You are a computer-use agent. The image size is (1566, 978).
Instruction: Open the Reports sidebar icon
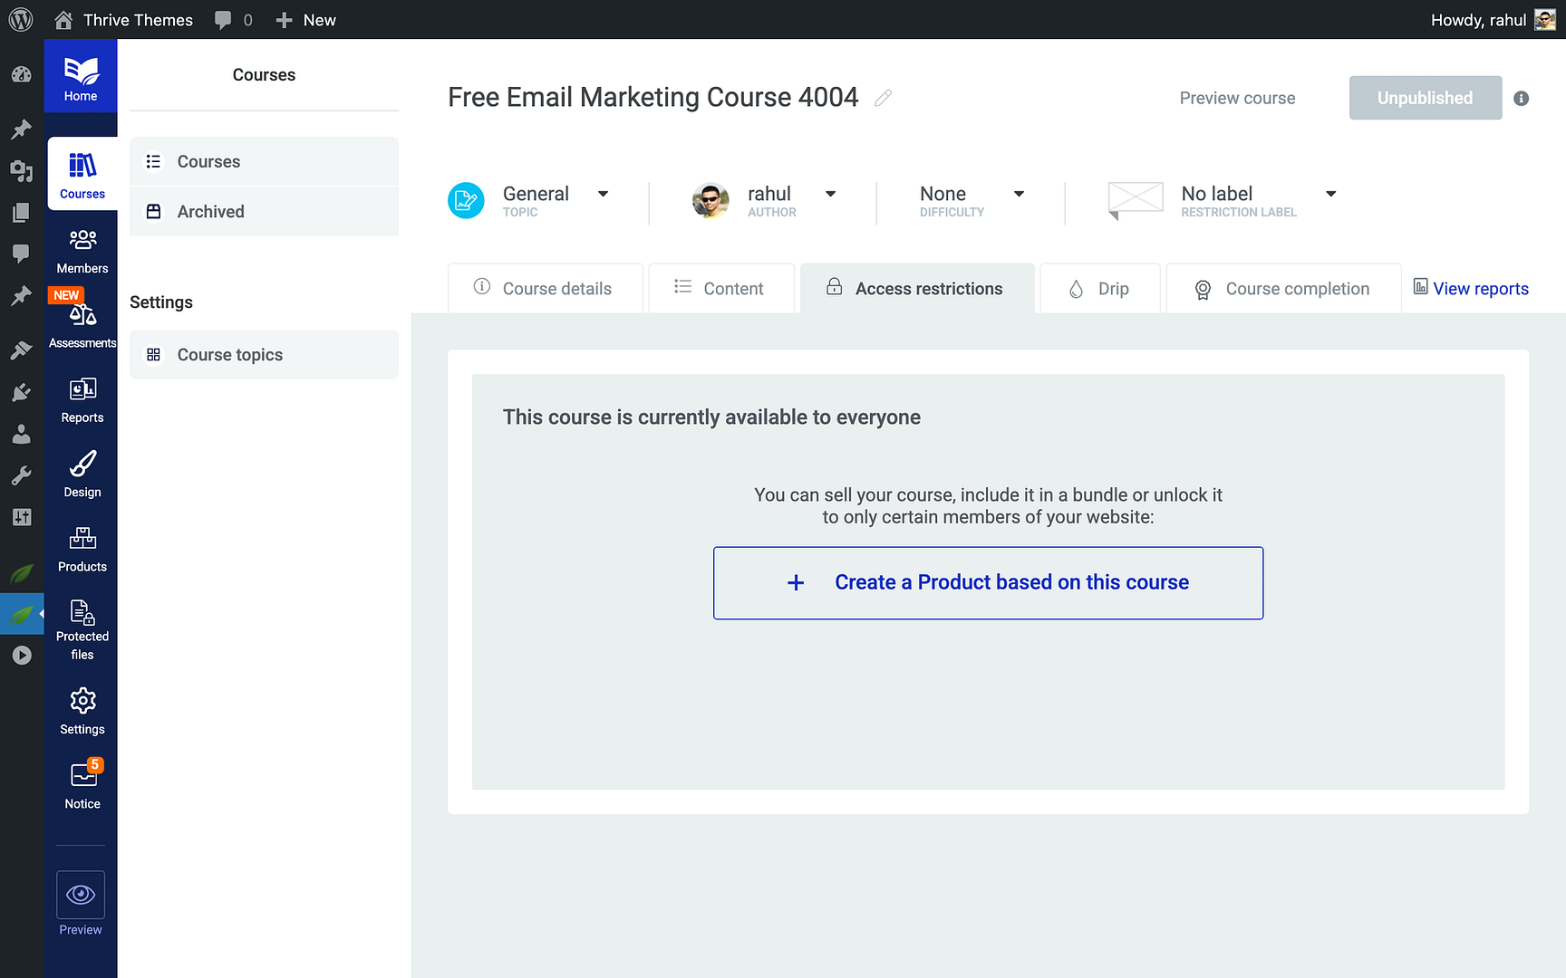point(82,390)
